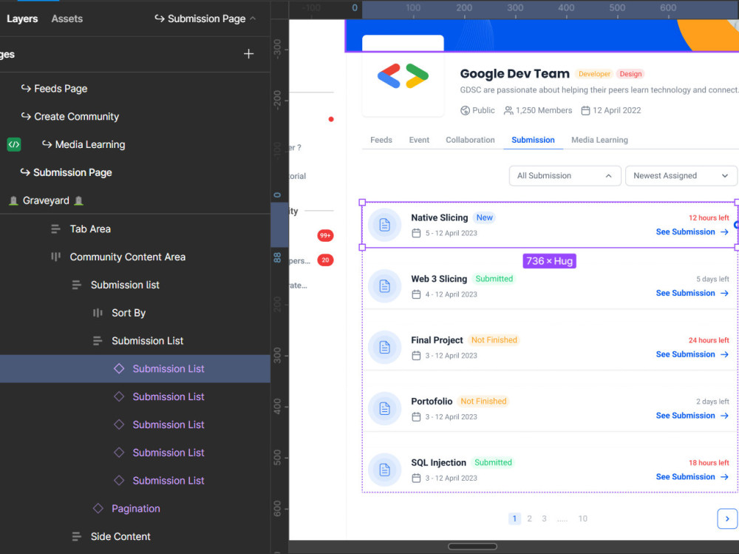Open the All Submission filter dropdown
The width and height of the screenshot is (739, 554).
[x=565, y=175]
